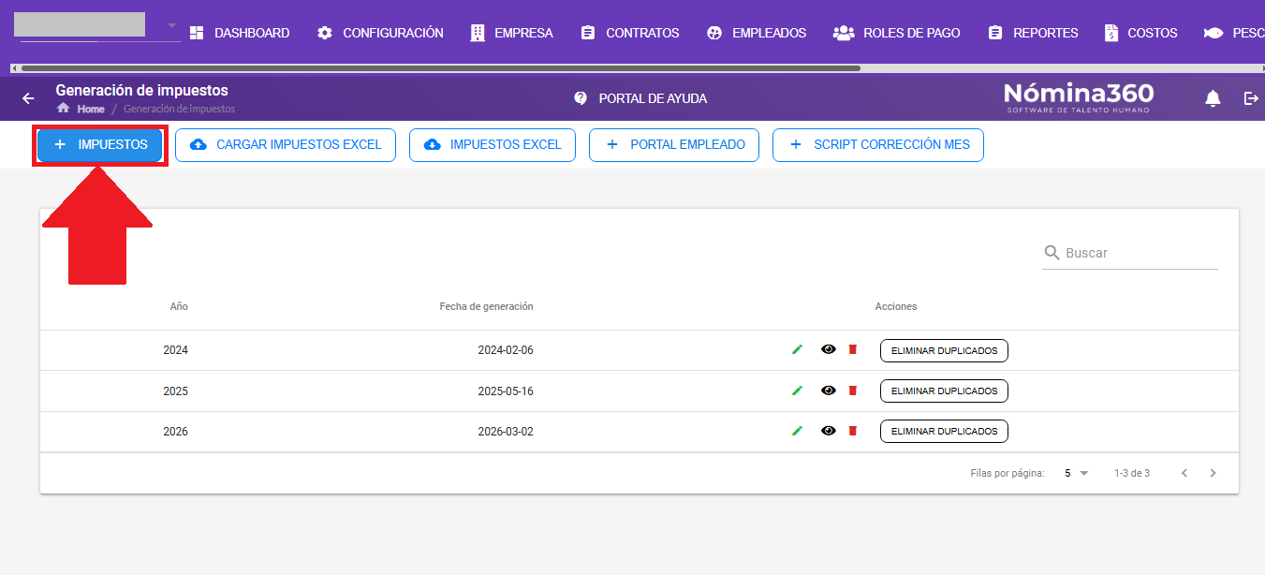Click the Año column header
The image size is (1265, 575).
pyautogui.click(x=179, y=307)
